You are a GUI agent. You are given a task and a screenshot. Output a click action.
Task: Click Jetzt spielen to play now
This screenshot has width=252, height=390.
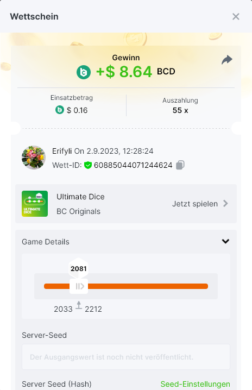pyautogui.click(x=195, y=204)
